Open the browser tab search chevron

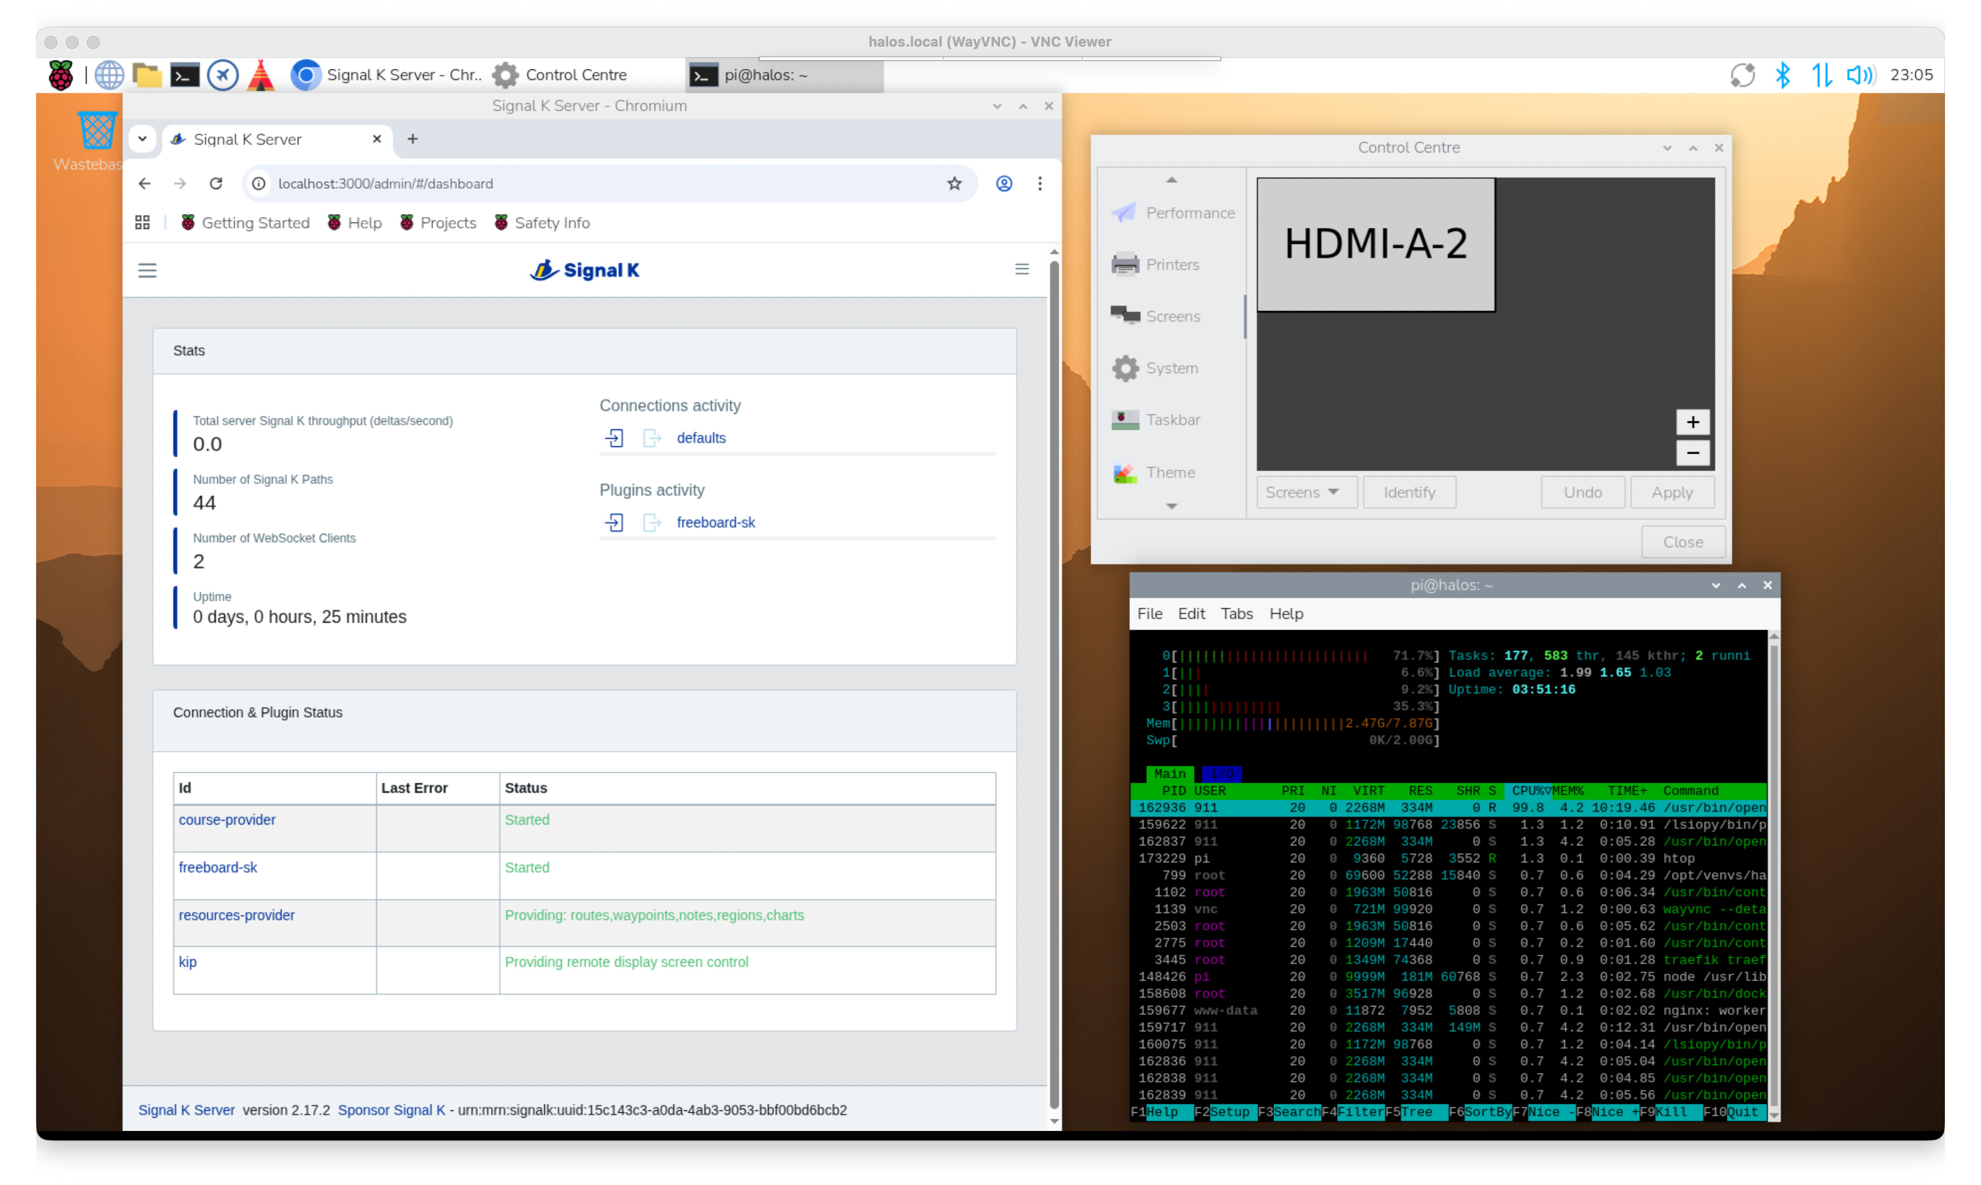click(x=142, y=138)
